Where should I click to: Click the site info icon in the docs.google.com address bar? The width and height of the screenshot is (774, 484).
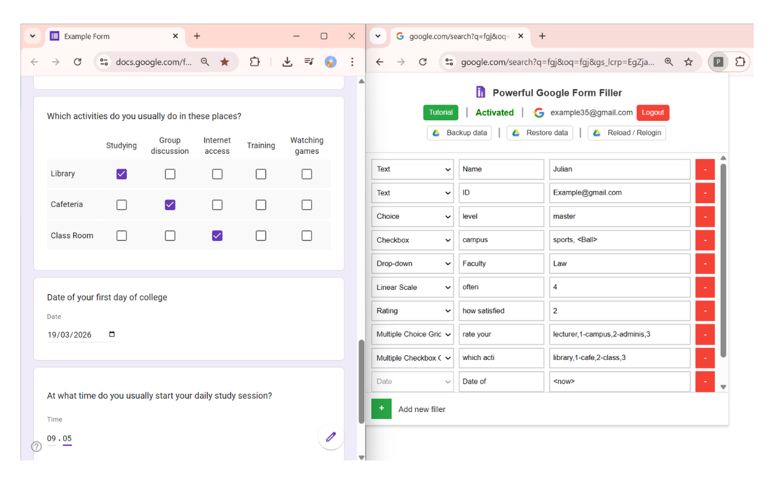coord(104,62)
